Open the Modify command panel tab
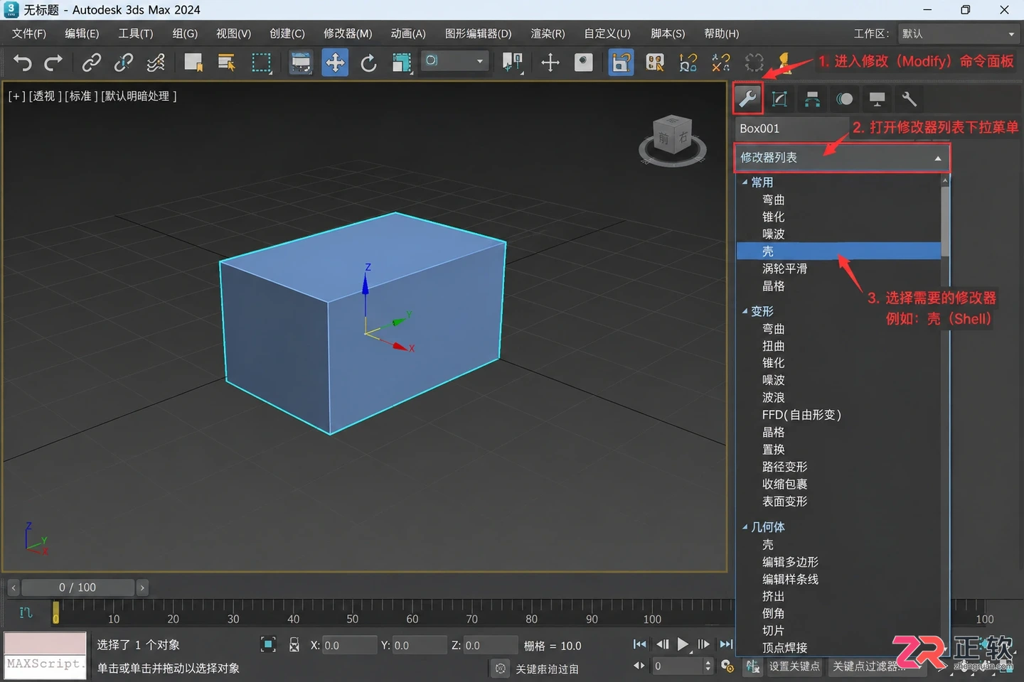This screenshot has height=682, width=1024. pos(747,99)
